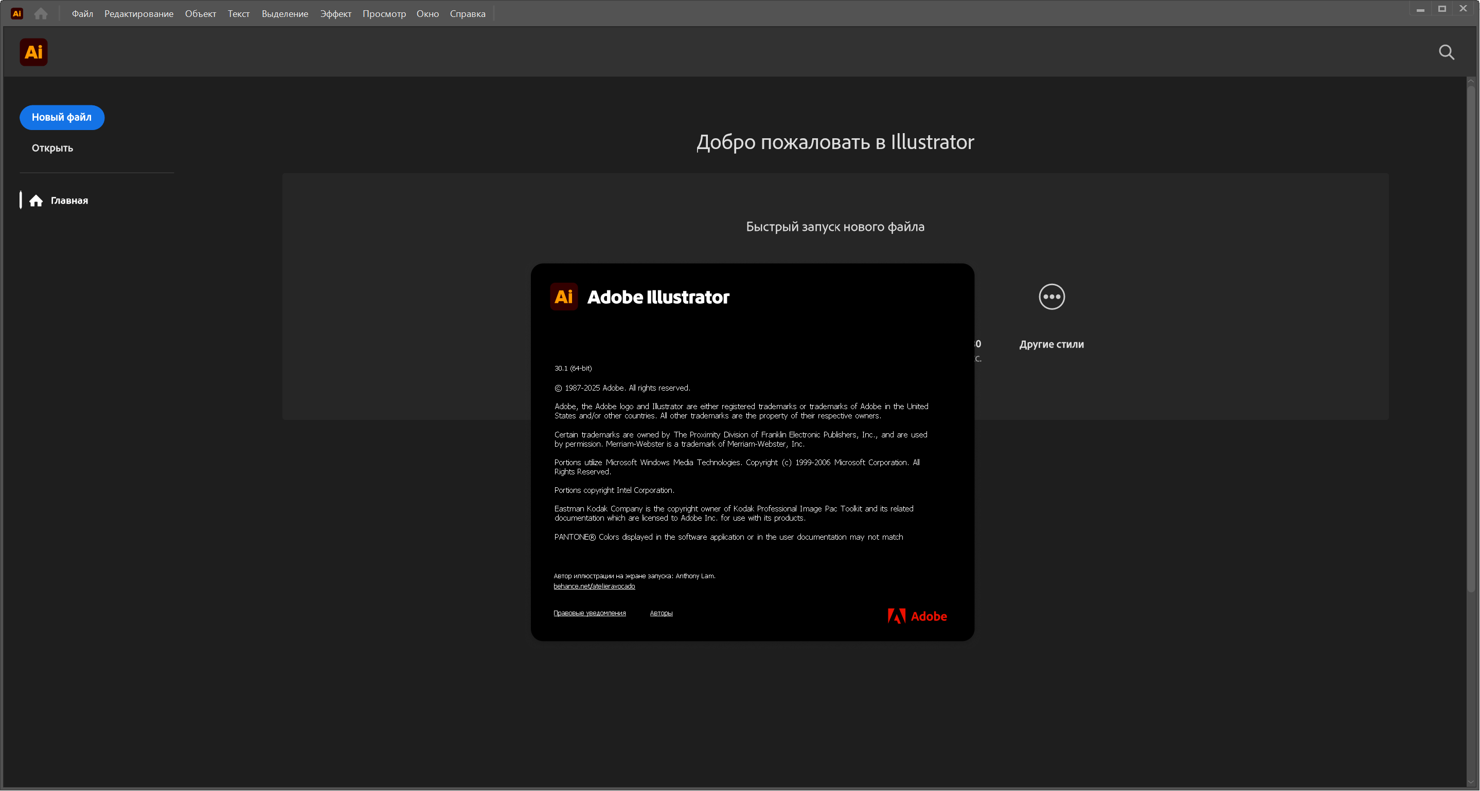Open the Файл menu

click(x=82, y=14)
